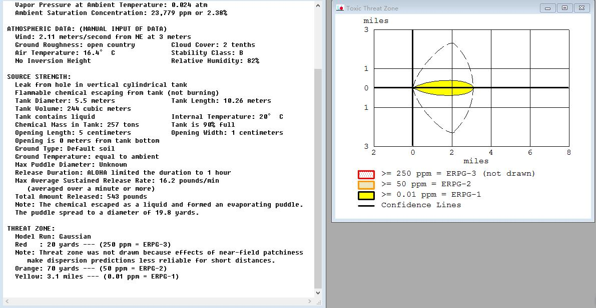Click 'Max Puddle Diameter: Unknown' line
The height and width of the screenshot is (308, 596).
tap(71, 164)
